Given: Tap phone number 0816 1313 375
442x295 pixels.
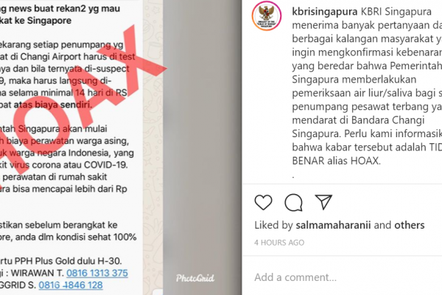Looking at the screenshot, I should (97, 273).
